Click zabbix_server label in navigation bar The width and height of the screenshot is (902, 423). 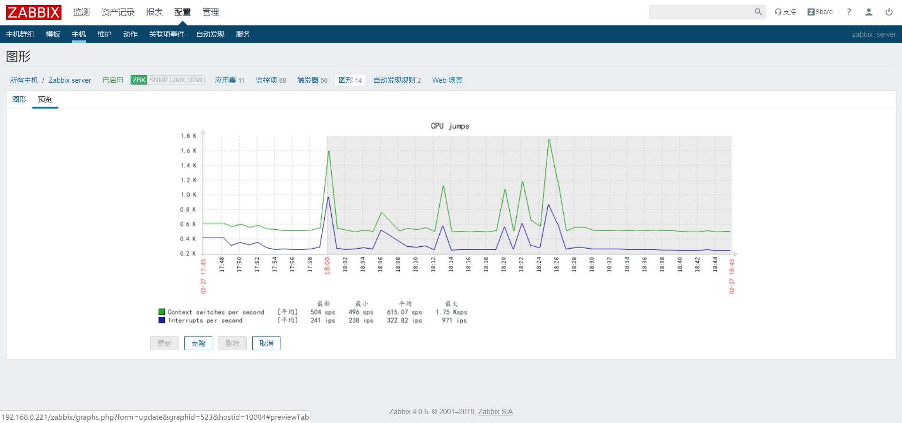(x=874, y=34)
